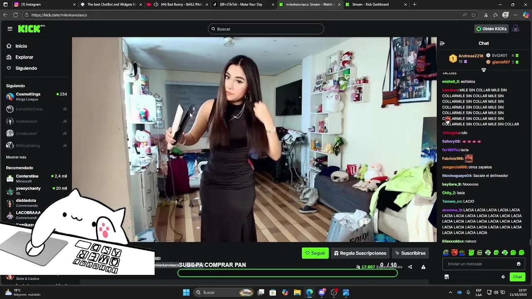Viewport: 532px width, 299px height.
Task: Switch to TikTok Make Your Day tab
Action: (243, 5)
